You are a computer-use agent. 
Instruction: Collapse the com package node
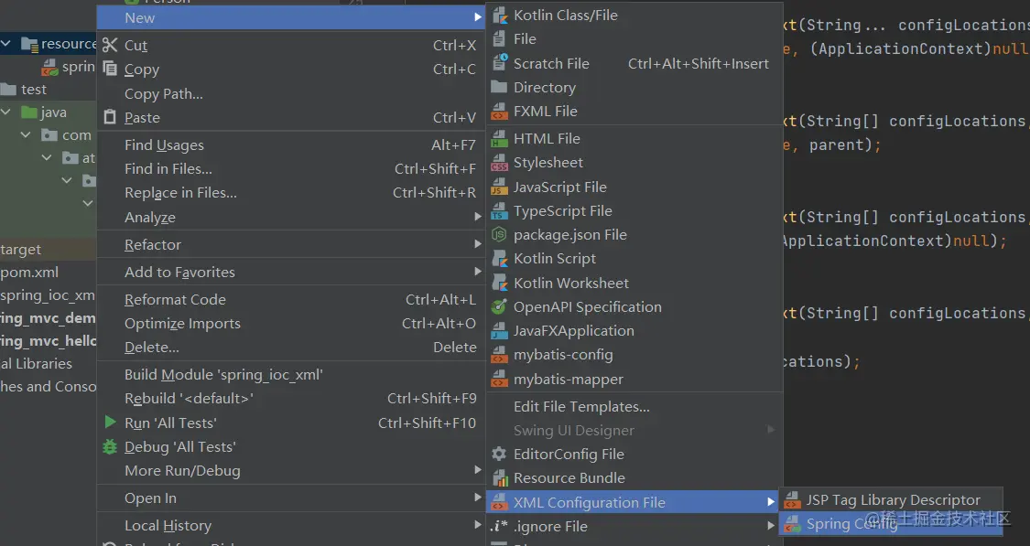coord(26,135)
